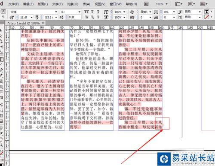Click the aki after character icon

tap(181, 17)
